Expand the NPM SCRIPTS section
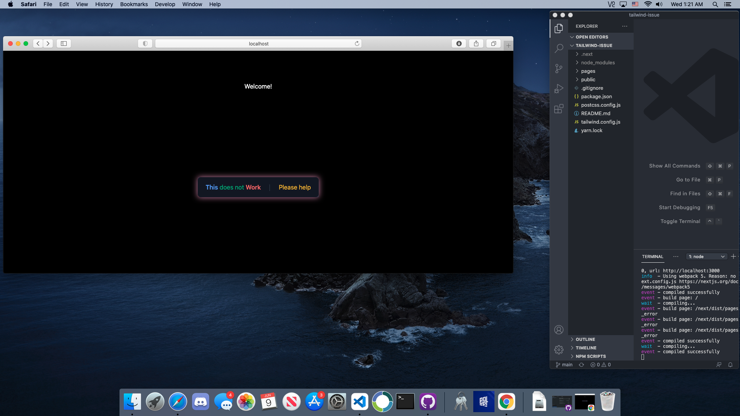 click(x=590, y=356)
